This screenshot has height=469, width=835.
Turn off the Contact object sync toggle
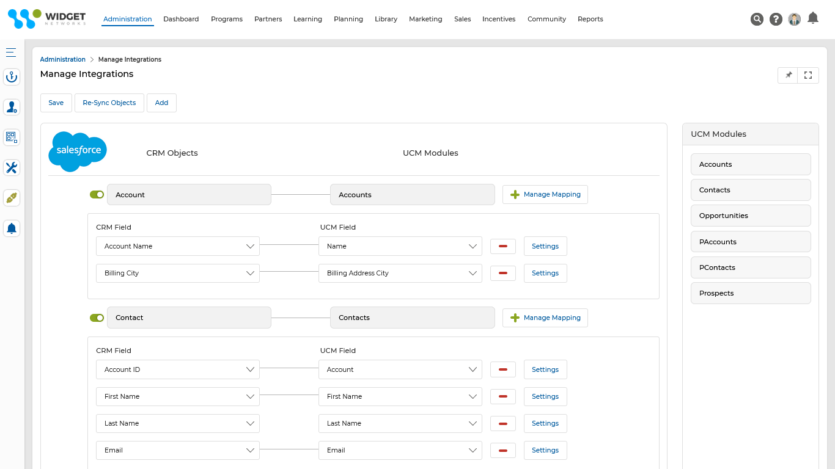click(x=97, y=318)
